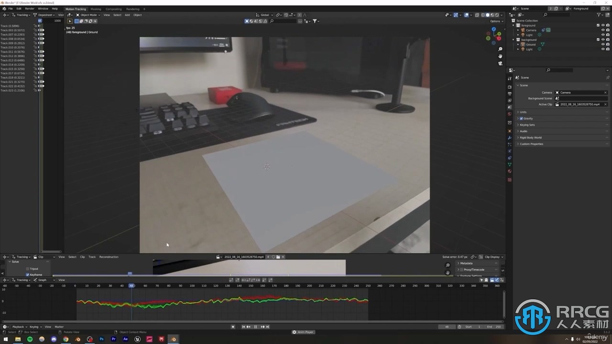Uncheck foreground collection exclude checkbox

point(598,25)
